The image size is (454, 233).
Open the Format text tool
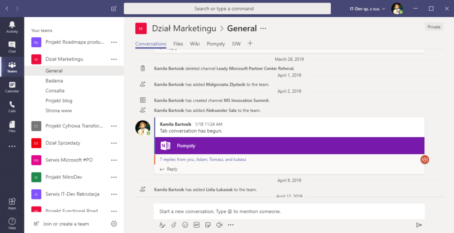[162, 225]
